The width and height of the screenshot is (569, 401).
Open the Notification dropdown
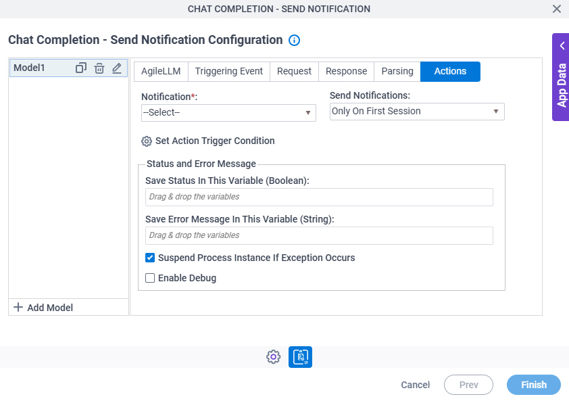pos(228,113)
